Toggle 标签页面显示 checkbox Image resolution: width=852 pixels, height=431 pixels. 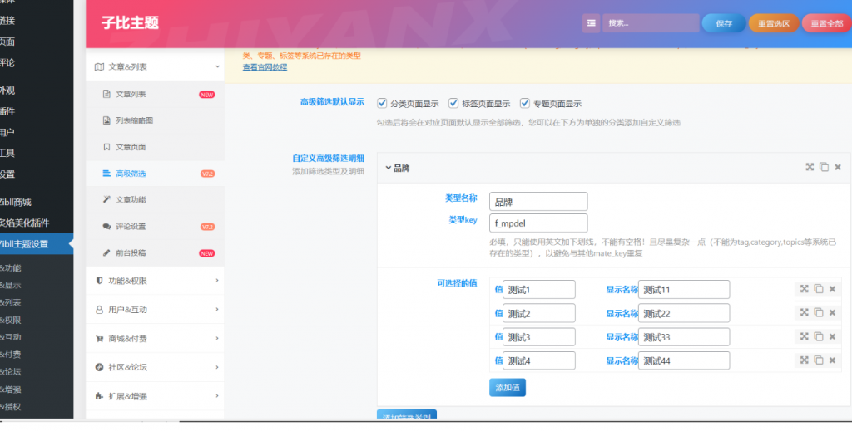tap(453, 103)
